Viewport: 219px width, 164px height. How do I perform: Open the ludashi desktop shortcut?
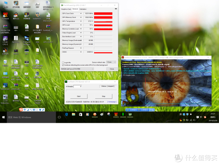(37, 16)
